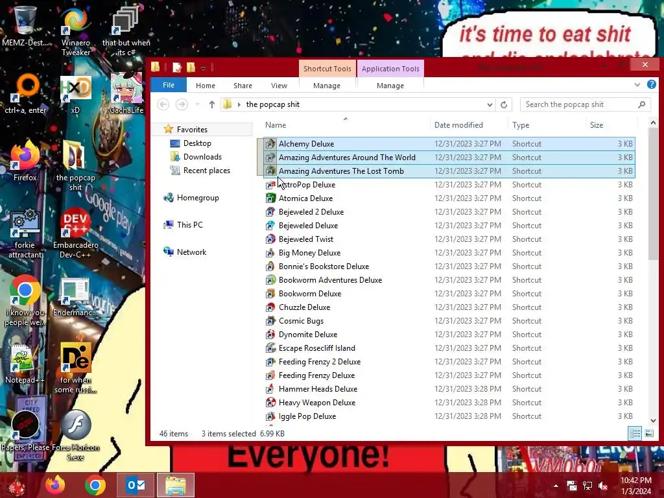Open Chrome from the taskbar
The height and width of the screenshot is (498, 664).
[x=95, y=485]
